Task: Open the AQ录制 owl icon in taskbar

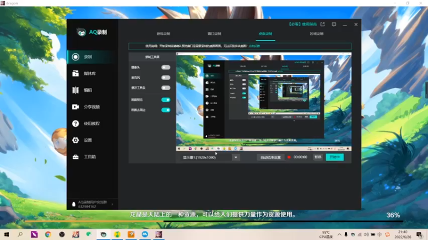Action: point(103,234)
